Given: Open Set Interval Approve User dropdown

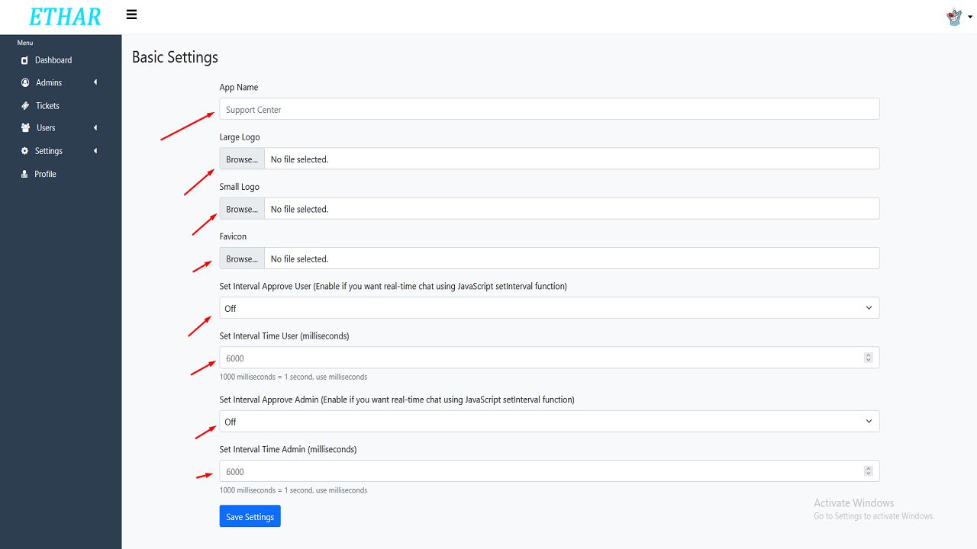Looking at the screenshot, I should click(549, 308).
